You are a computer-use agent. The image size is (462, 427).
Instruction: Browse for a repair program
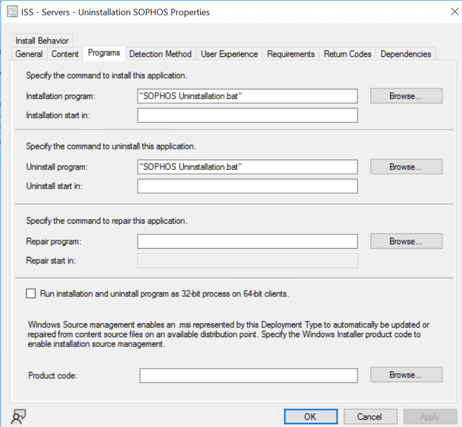tap(406, 241)
